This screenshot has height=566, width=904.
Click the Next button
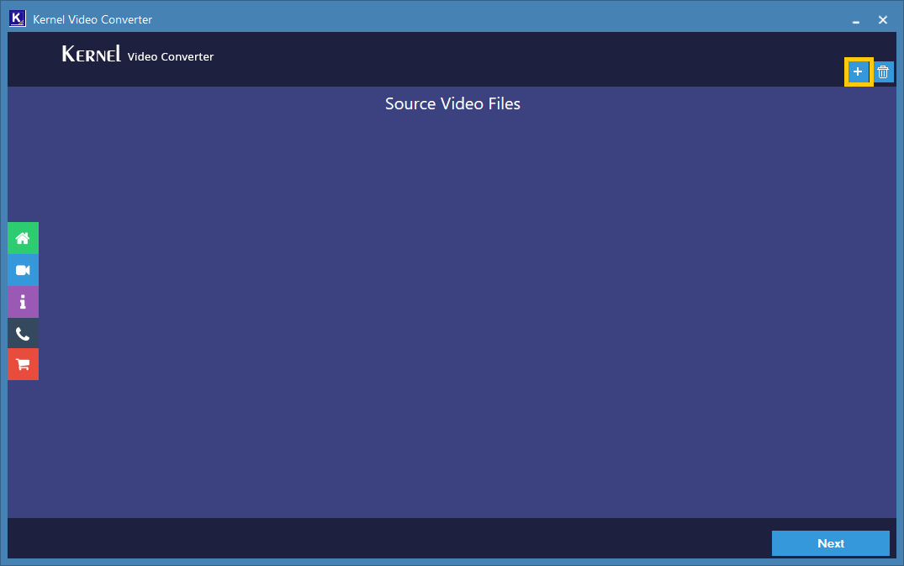click(830, 543)
